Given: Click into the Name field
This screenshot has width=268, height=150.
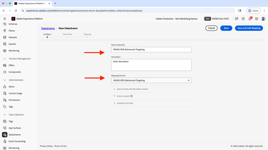Looking at the screenshot, I should 151,50.
